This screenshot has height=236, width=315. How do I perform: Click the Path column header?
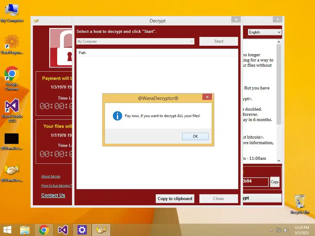(153, 53)
